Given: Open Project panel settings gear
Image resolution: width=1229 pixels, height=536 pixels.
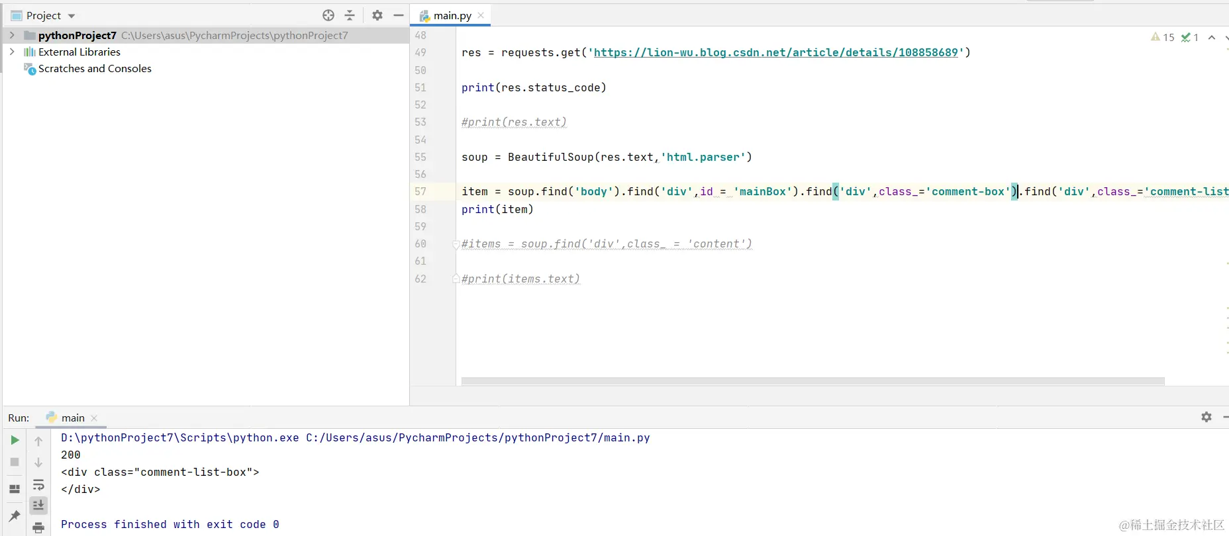Looking at the screenshot, I should tap(377, 15).
